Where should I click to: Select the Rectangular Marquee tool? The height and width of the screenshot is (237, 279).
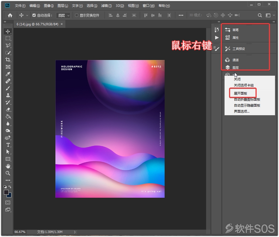(8, 38)
